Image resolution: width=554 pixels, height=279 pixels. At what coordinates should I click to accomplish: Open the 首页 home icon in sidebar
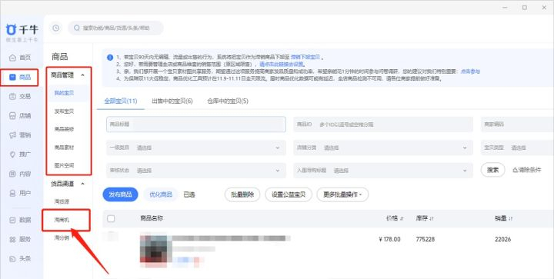13,58
